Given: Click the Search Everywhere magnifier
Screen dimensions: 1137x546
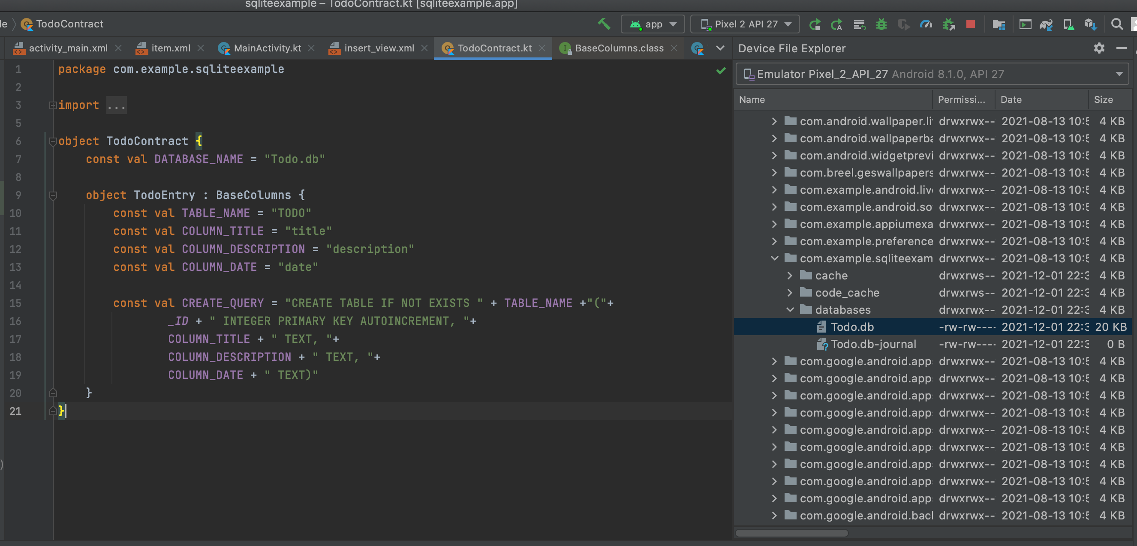Looking at the screenshot, I should click(x=1117, y=24).
